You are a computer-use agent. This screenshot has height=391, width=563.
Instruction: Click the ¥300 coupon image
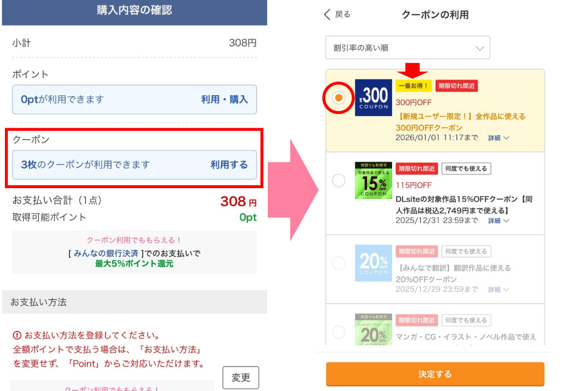(373, 98)
